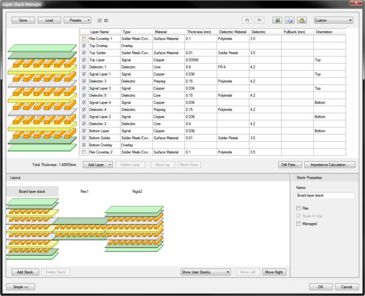
Task: Close the Layer Stack Manager window
Action: [356, 3]
